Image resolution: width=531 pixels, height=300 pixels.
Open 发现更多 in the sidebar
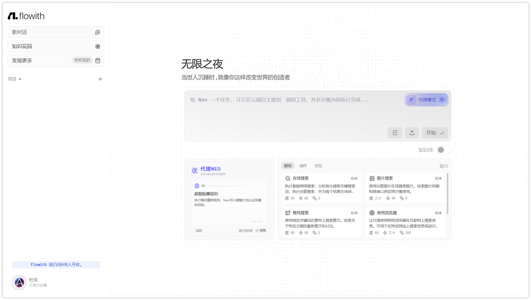coord(56,60)
